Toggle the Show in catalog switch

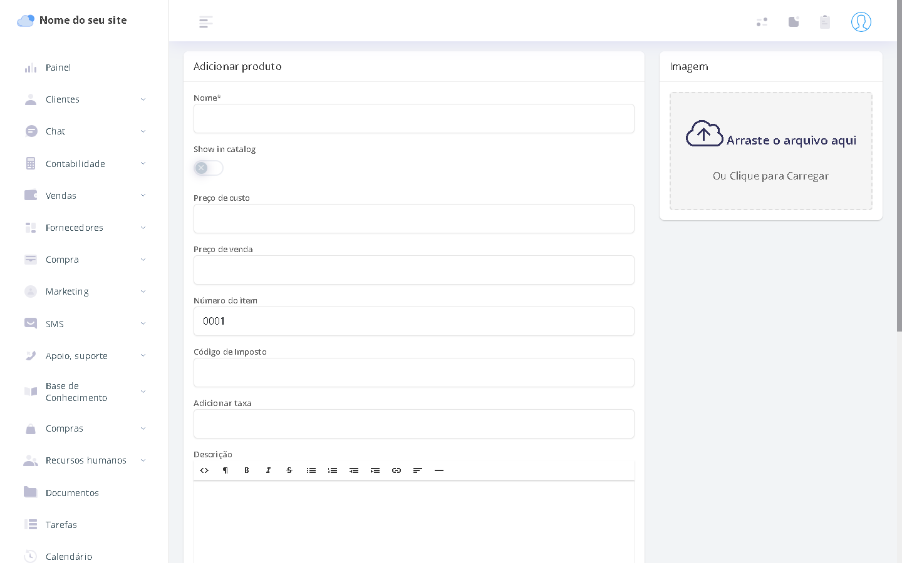coord(208,168)
